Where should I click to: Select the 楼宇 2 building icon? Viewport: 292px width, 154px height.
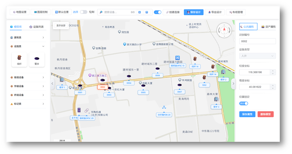(223, 72)
